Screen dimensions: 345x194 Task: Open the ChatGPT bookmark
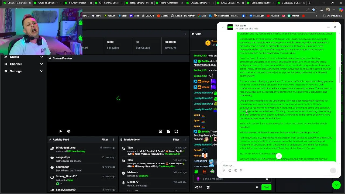click(148, 16)
